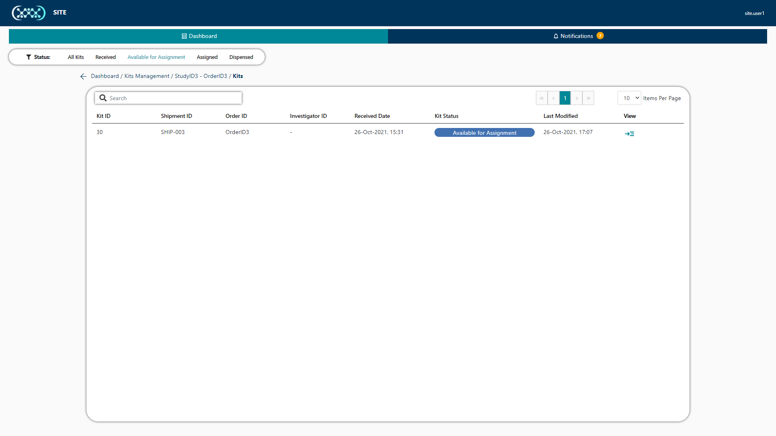The image size is (776, 436).
Task: Click the previous-page chevron in pagination
Action: (x=553, y=98)
